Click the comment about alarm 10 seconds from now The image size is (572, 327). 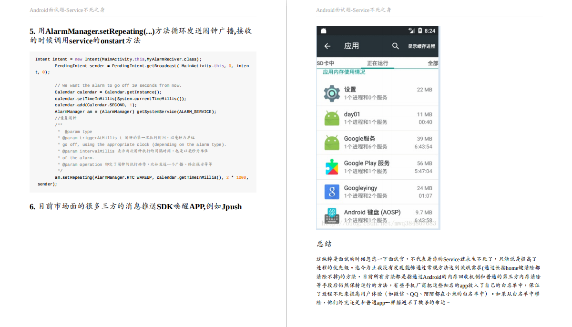118,85
